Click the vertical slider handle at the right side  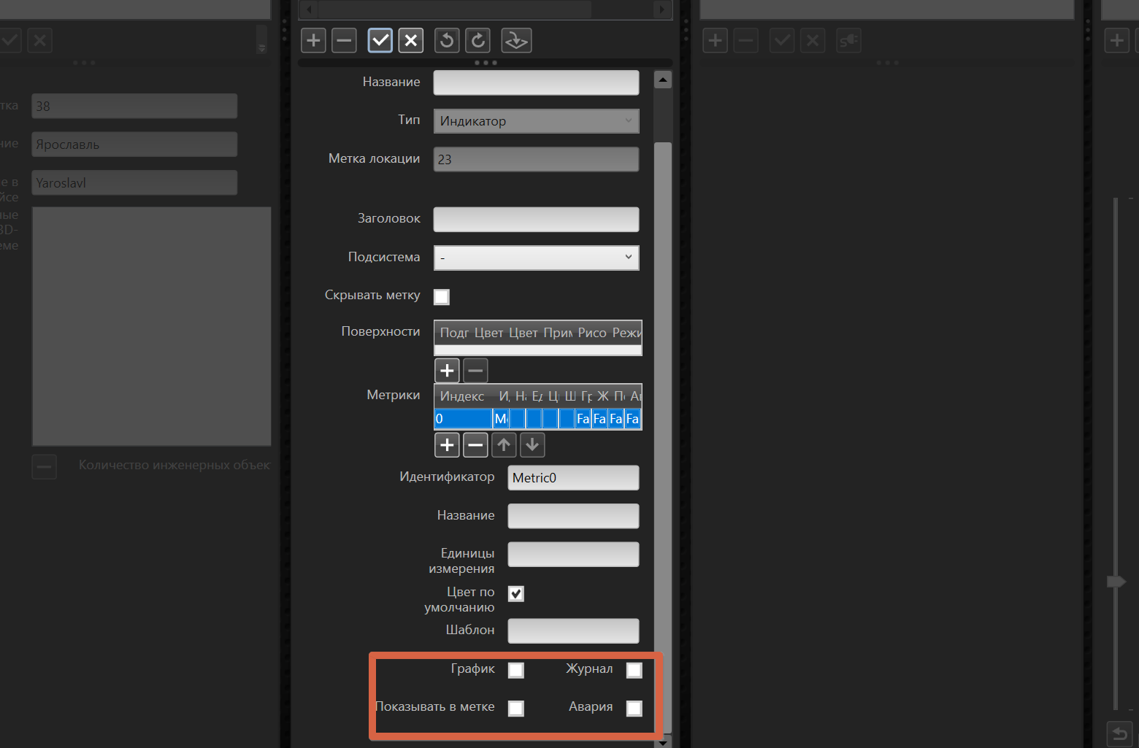pyautogui.click(x=1116, y=582)
